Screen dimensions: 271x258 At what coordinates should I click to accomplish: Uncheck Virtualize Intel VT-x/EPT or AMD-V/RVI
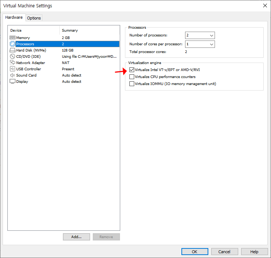tap(132, 70)
